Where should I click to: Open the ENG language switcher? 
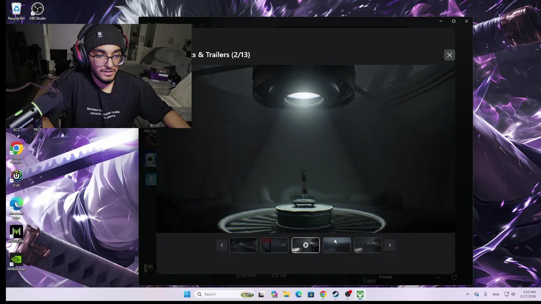click(x=496, y=294)
